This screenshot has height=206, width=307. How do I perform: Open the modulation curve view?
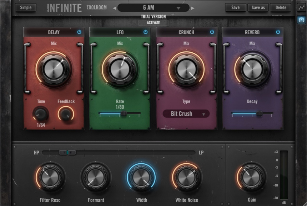coord(302,6)
